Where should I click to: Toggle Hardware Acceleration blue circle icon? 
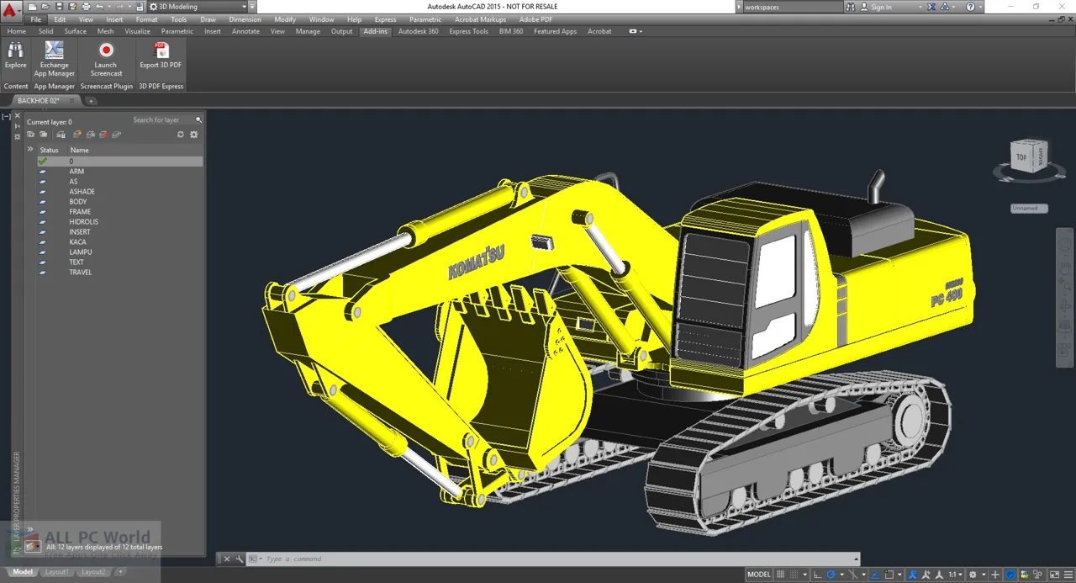tap(1010, 575)
